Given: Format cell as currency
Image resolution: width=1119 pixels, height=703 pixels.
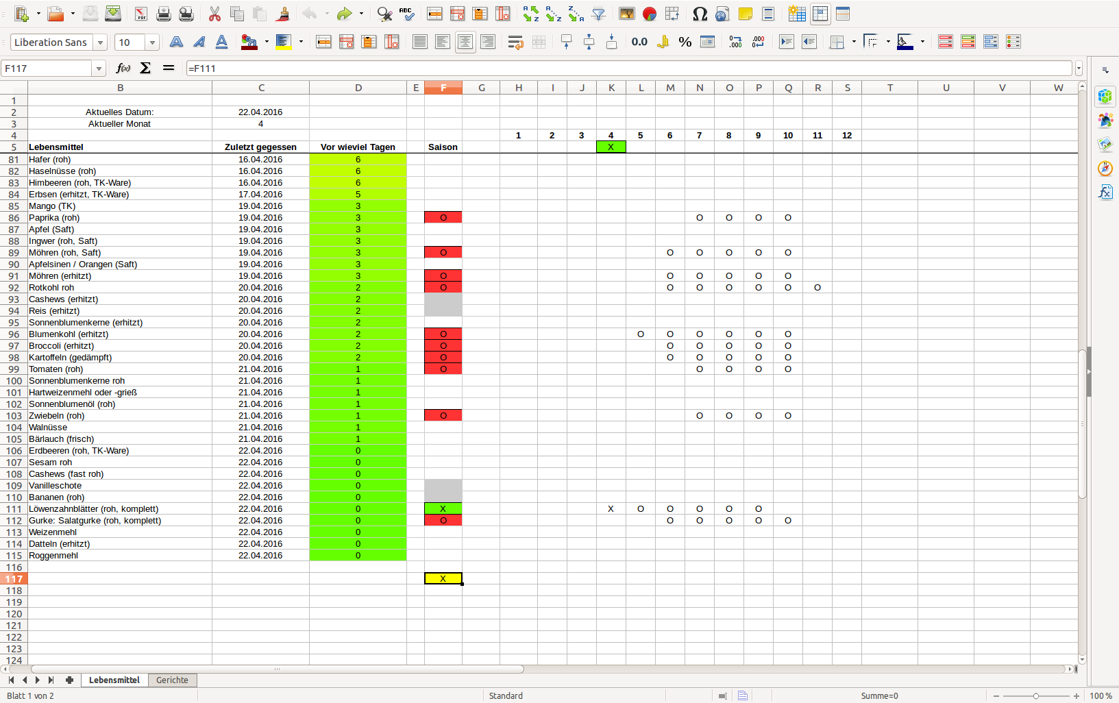Looking at the screenshot, I should (x=663, y=42).
